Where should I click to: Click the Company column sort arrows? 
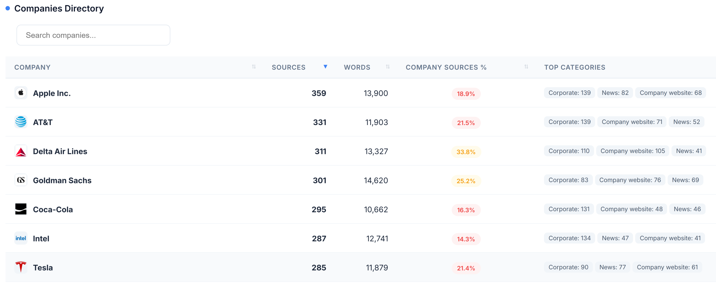(x=253, y=67)
